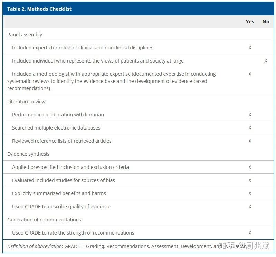
Task: Click the Table 2 Methods Checklist title
Action: click(x=39, y=9)
